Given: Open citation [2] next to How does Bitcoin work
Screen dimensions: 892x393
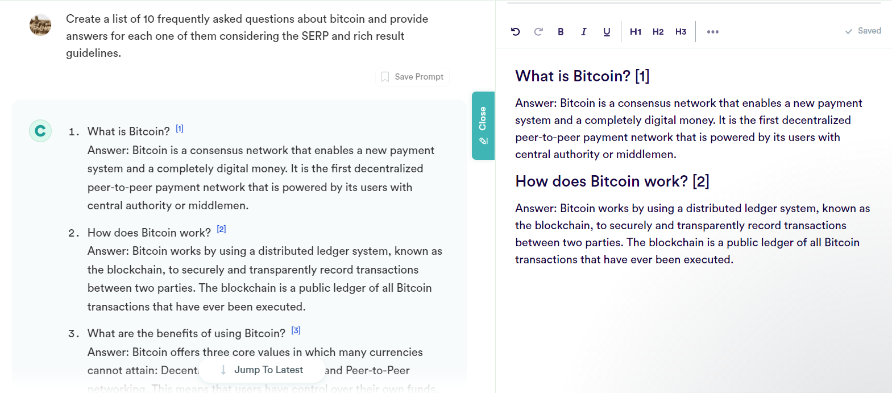Looking at the screenshot, I should (222, 229).
